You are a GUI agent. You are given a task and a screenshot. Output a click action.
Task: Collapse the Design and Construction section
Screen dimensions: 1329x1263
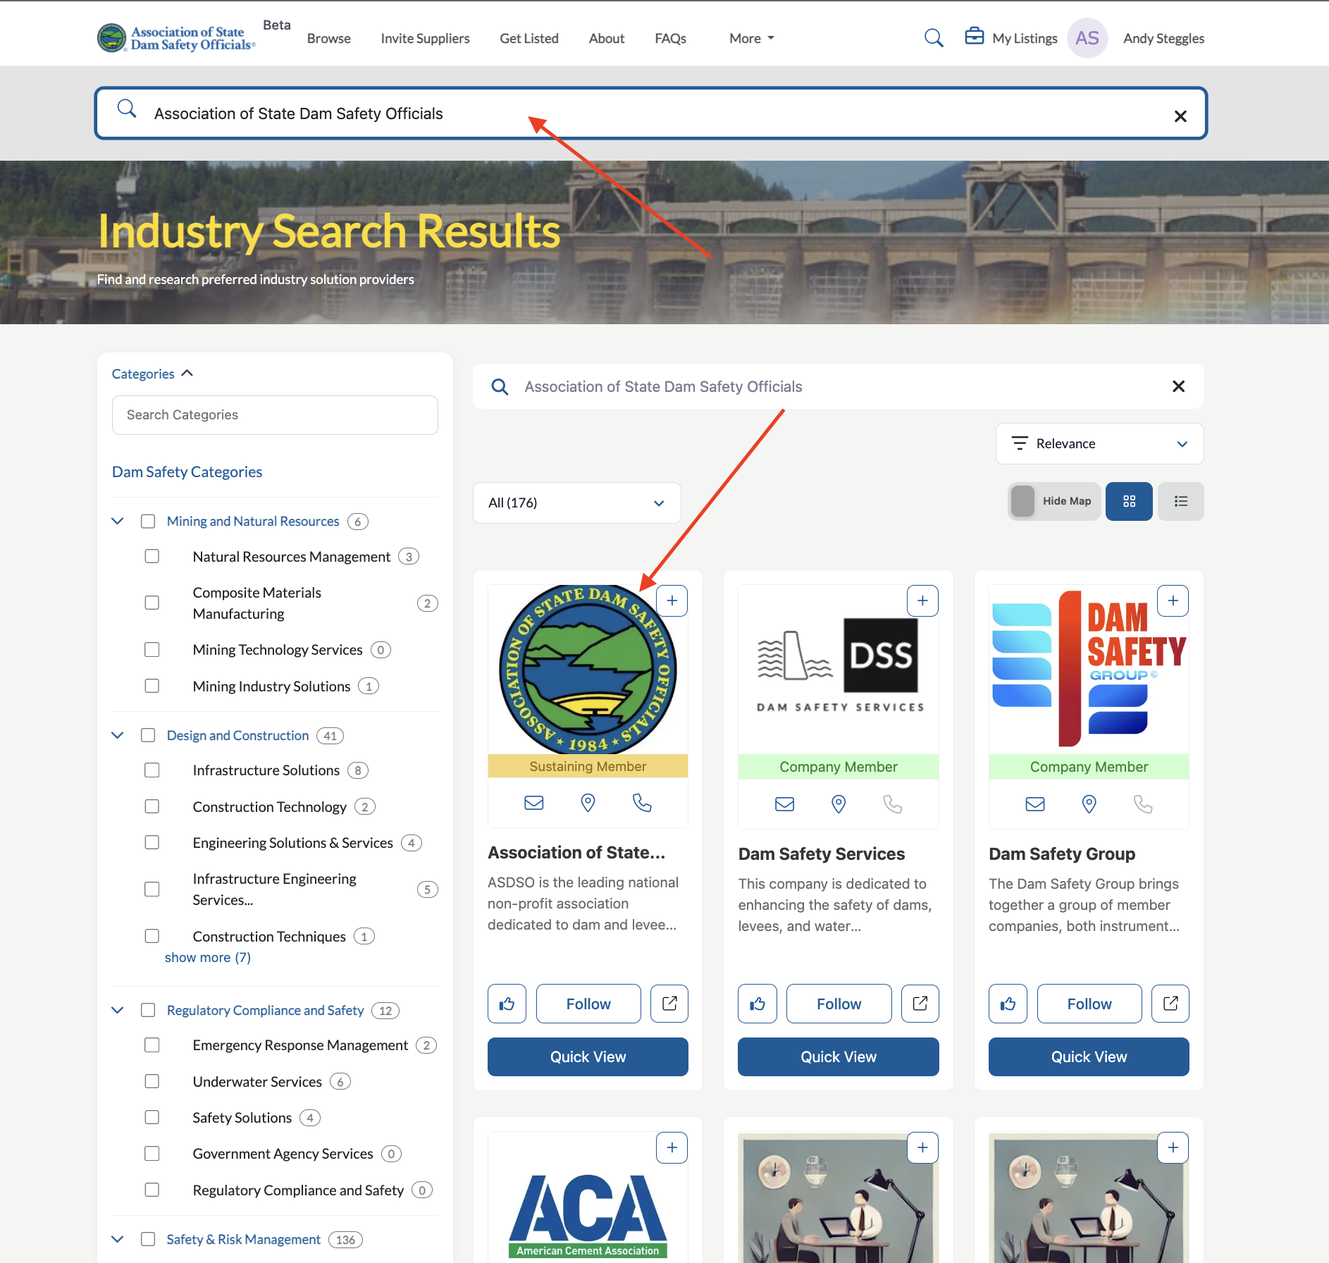118,735
